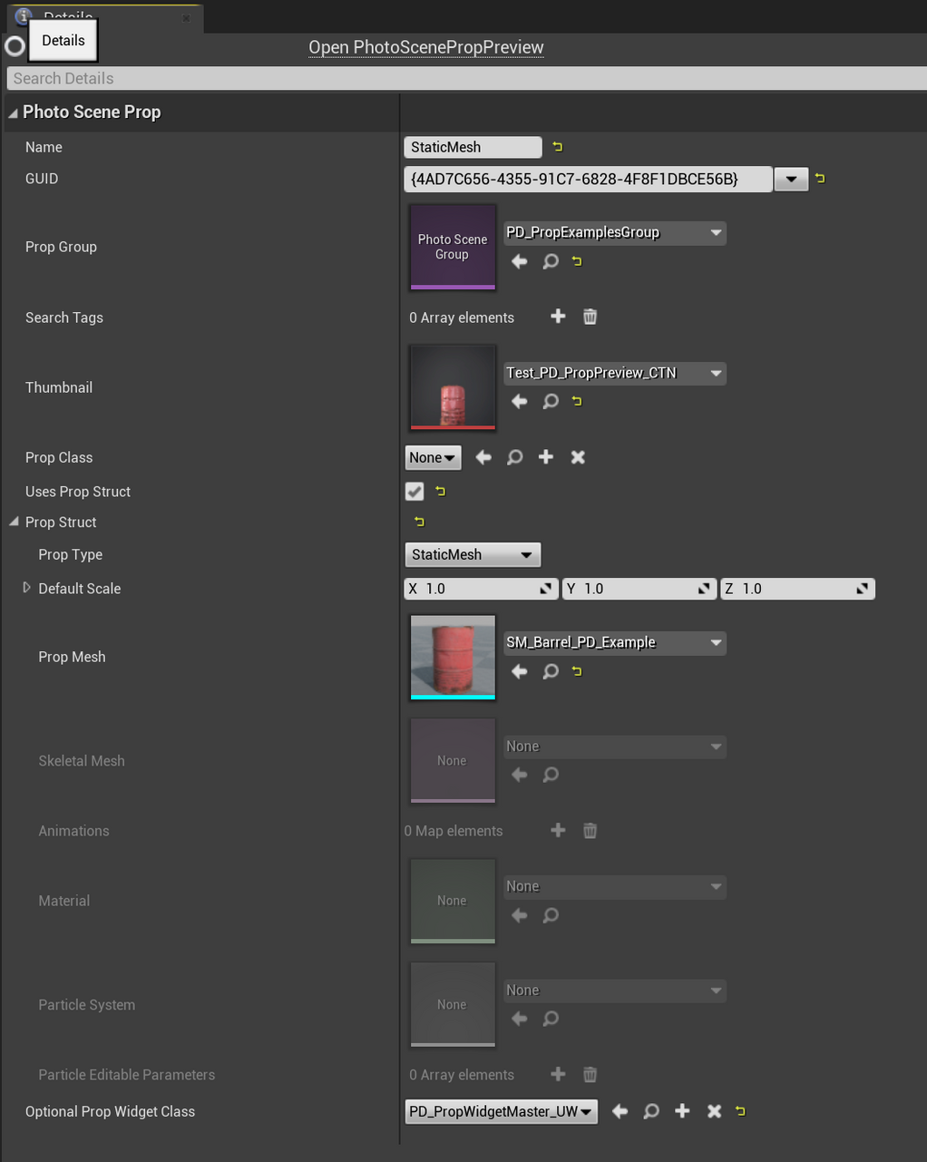Click the Test_PD_PropPreview_CTN thumbnail image

(452, 387)
